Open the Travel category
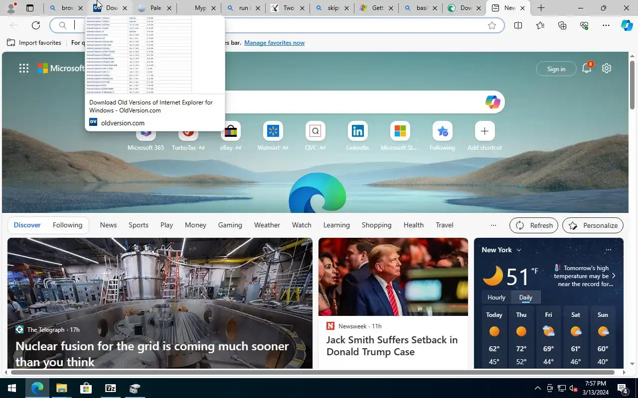The width and height of the screenshot is (638, 398). 445,225
